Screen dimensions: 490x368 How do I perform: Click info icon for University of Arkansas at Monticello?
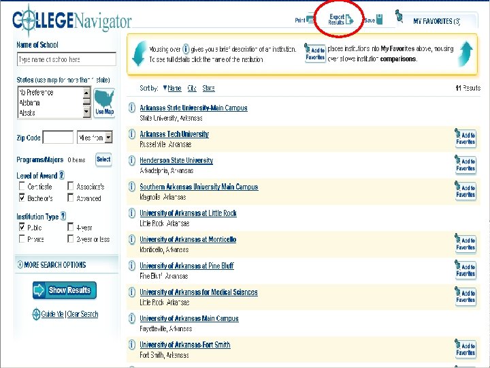(132, 239)
